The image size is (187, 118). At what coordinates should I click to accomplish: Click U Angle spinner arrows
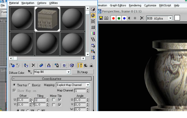[x=88, y=100]
